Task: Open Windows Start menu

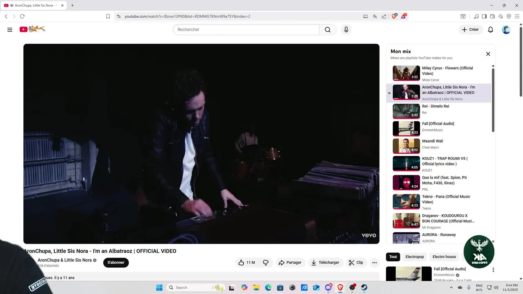Action: (x=159, y=287)
